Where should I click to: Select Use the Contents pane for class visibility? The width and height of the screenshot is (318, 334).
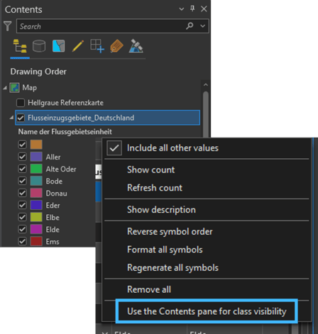click(x=207, y=311)
